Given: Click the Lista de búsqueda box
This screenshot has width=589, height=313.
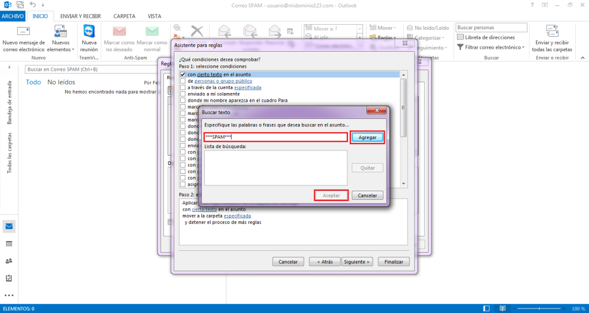Looking at the screenshot, I should coord(276,168).
